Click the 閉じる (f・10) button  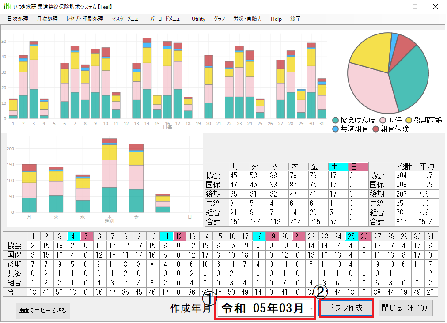405,308
